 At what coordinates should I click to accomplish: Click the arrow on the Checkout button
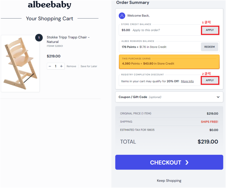point(187,162)
